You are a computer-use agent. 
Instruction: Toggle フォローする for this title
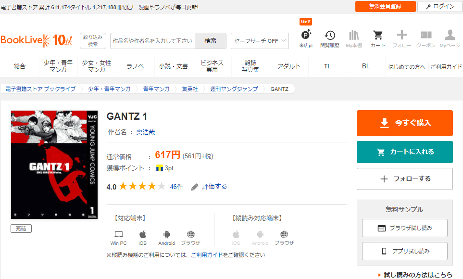pos(404,179)
